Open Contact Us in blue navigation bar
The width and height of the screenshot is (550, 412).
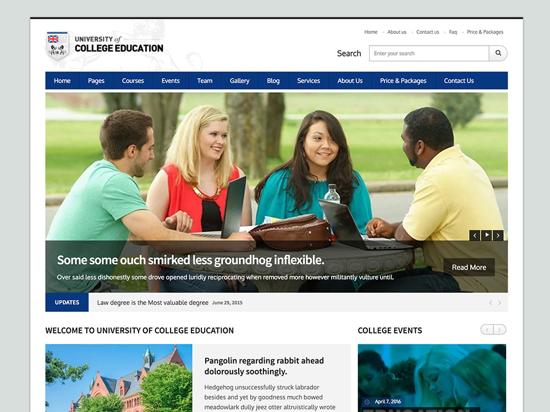[459, 81]
